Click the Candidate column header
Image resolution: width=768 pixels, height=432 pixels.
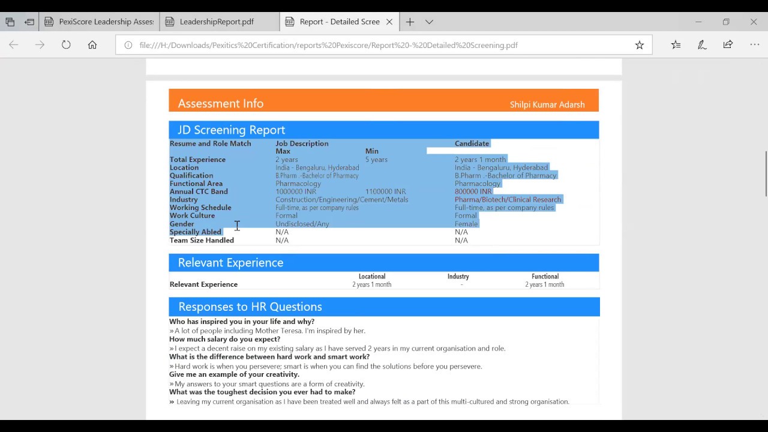coord(472,143)
